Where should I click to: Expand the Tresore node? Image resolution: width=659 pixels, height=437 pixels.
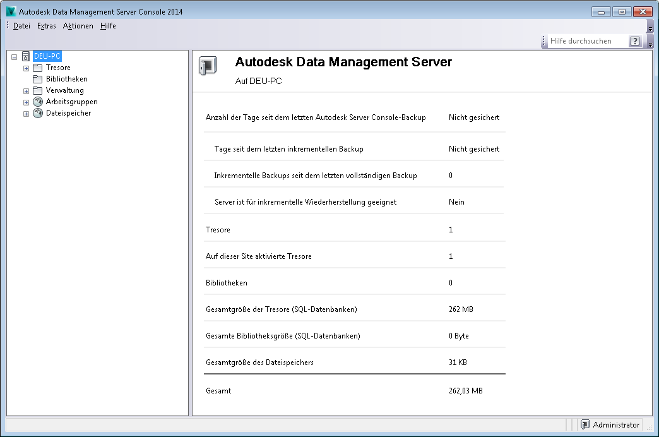tap(26, 68)
